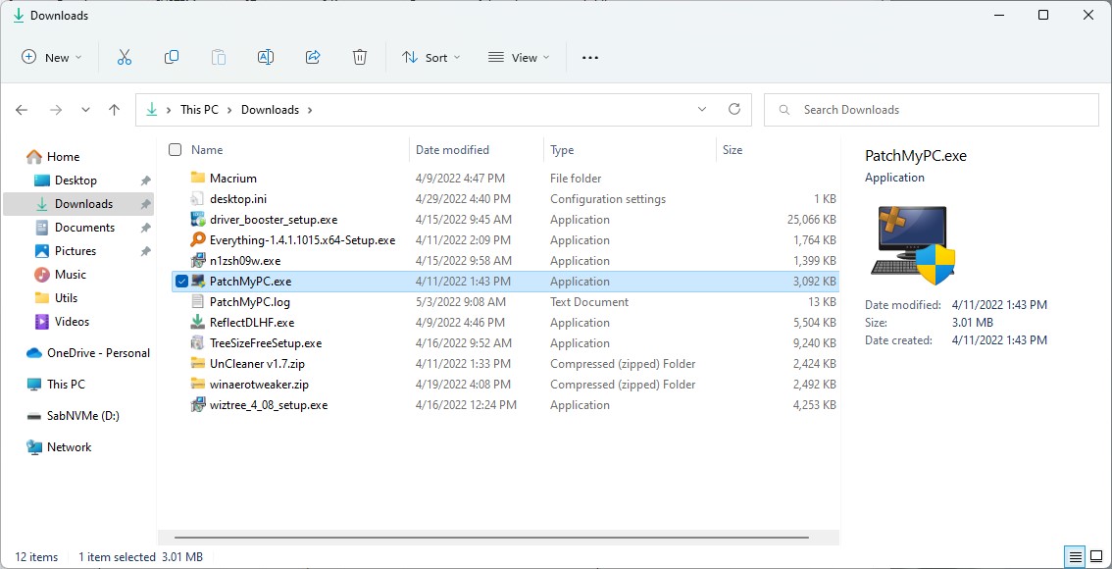Cut the selected file using the scissors icon
Viewport: 1112px width, 569px height.
125,57
